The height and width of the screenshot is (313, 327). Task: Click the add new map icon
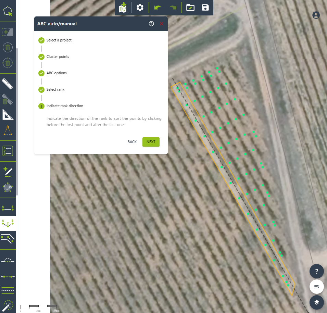point(123,8)
